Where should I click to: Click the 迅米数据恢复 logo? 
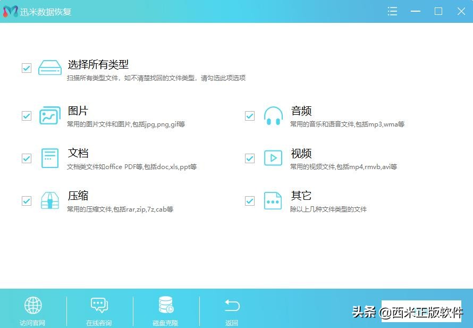(x=37, y=11)
